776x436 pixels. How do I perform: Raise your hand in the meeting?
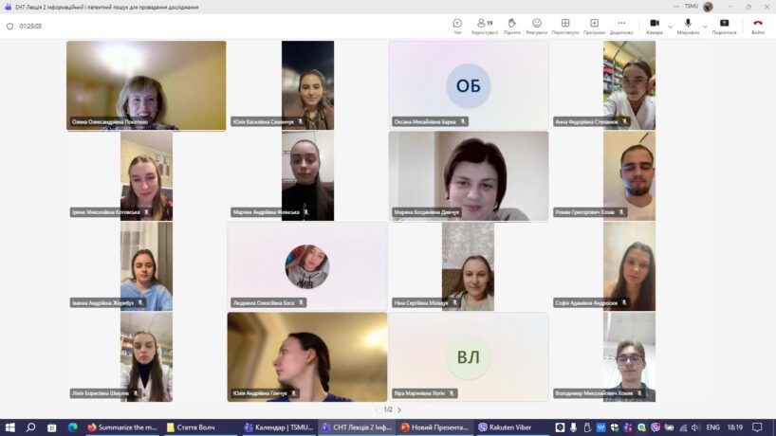point(511,26)
